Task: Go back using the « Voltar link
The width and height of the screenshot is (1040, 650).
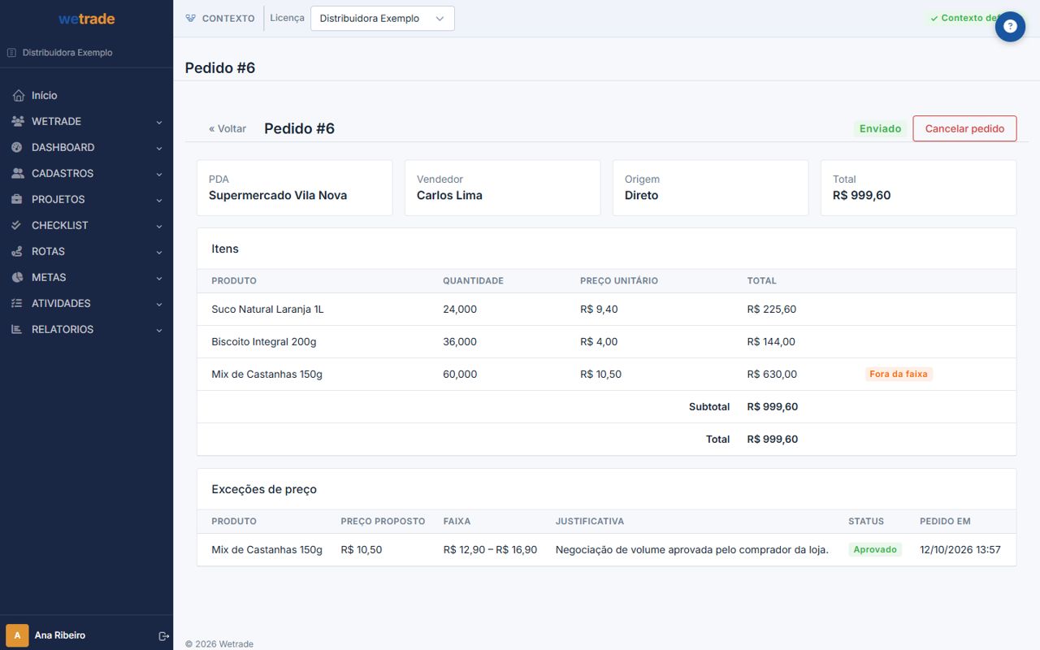Action: click(227, 128)
